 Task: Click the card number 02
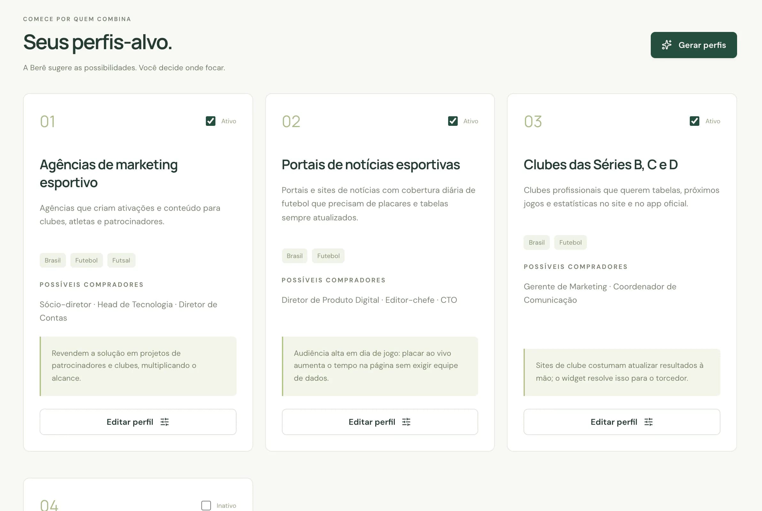tap(291, 122)
